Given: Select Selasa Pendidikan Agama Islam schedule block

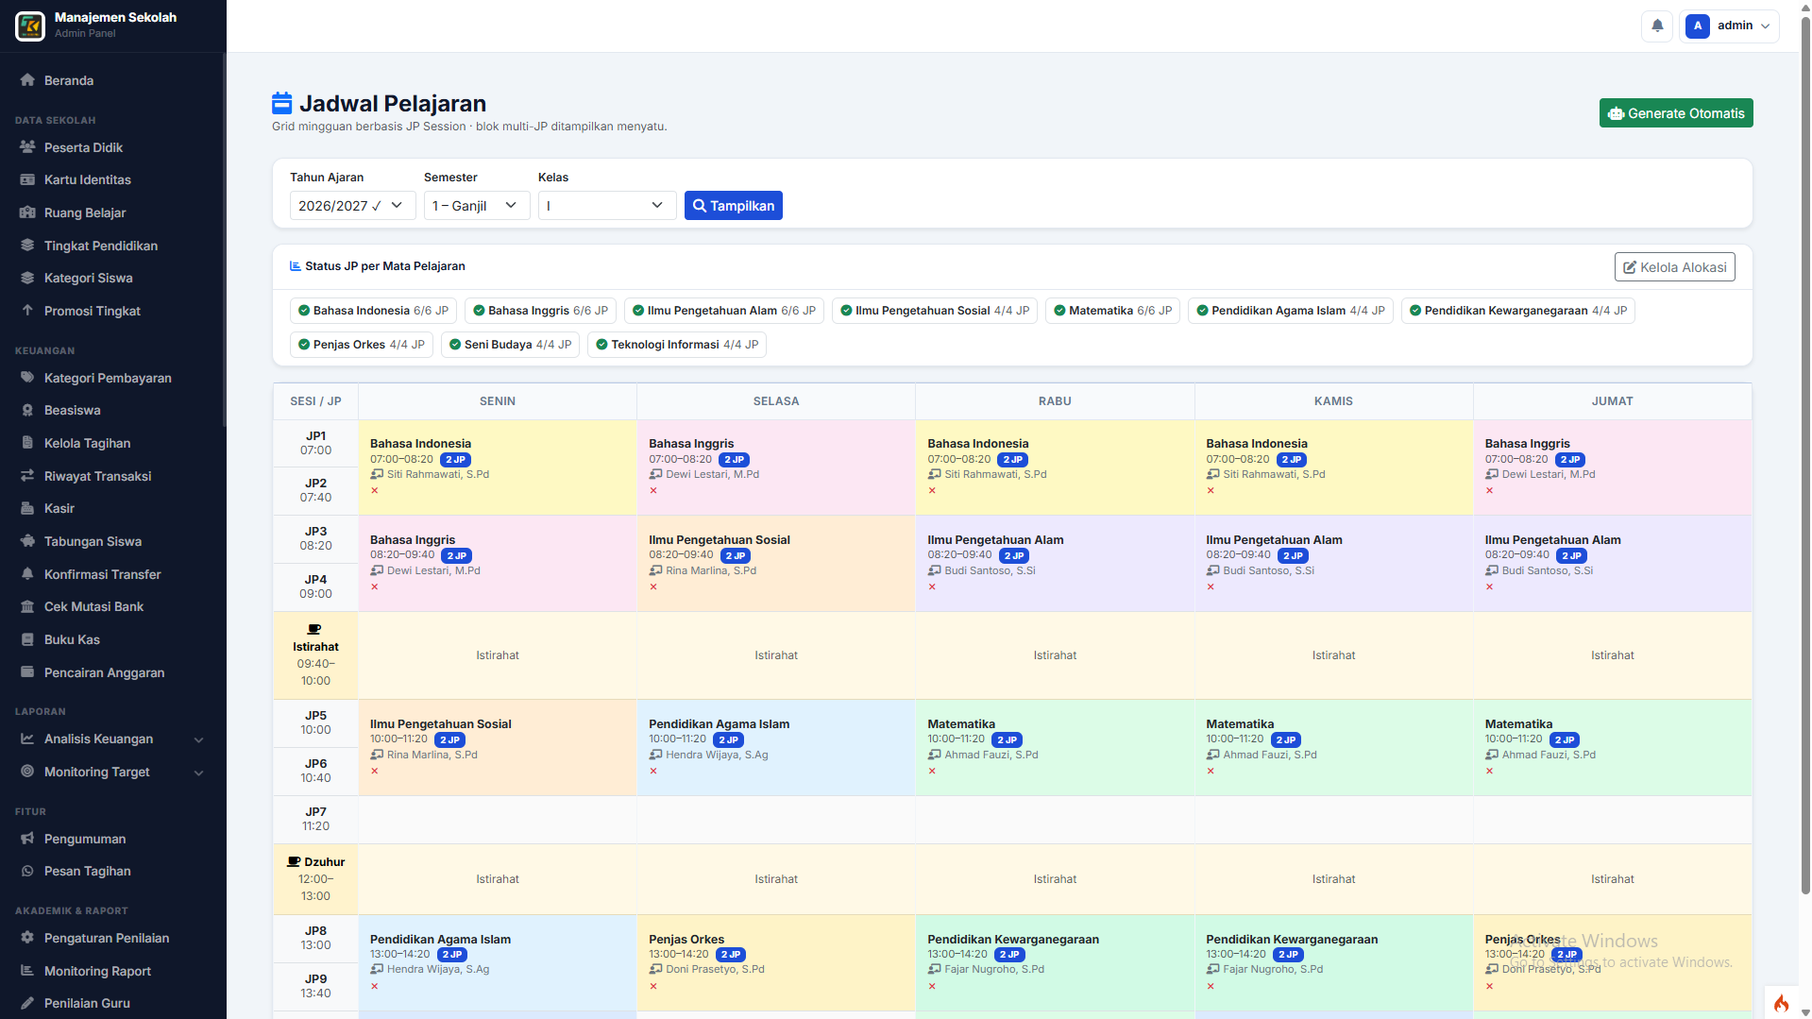Looking at the screenshot, I should (x=775, y=748).
